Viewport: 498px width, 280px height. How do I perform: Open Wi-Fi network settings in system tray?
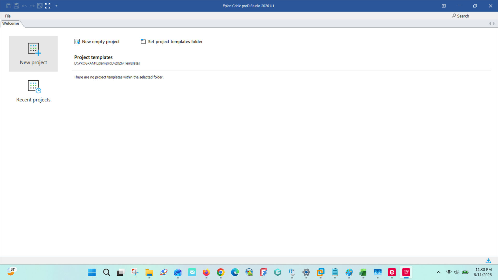tap(449, 272)
